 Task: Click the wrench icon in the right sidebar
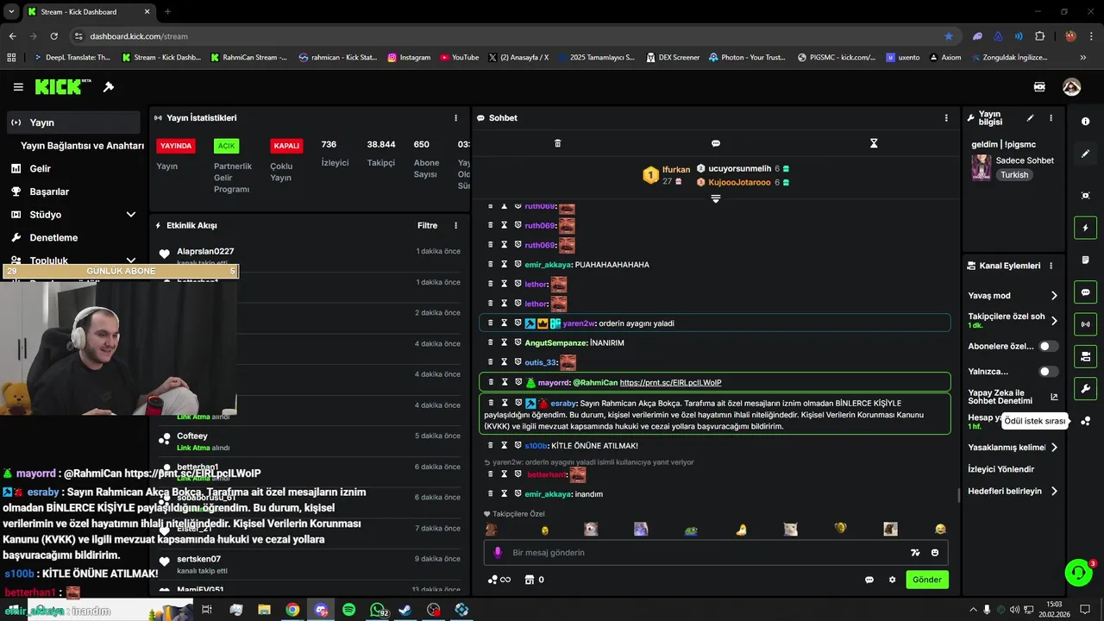[x=1085, y=388]
